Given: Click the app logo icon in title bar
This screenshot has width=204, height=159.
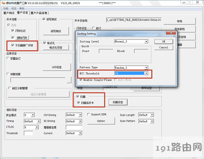Looking at the screenshot, I should tap(3, 3).
